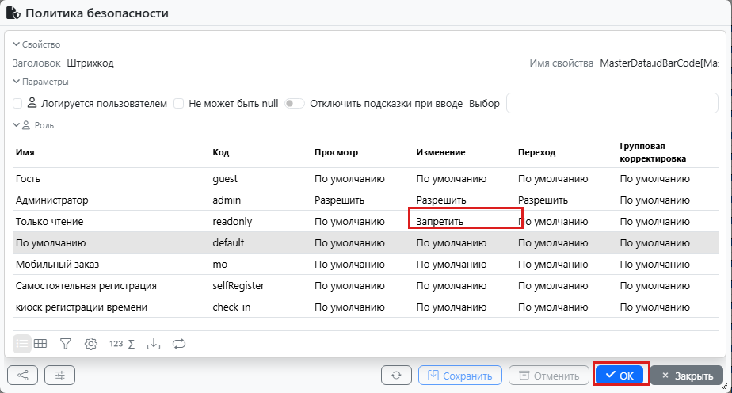
Task: Click the 123 sum totals icon
Action: point(122,344)
